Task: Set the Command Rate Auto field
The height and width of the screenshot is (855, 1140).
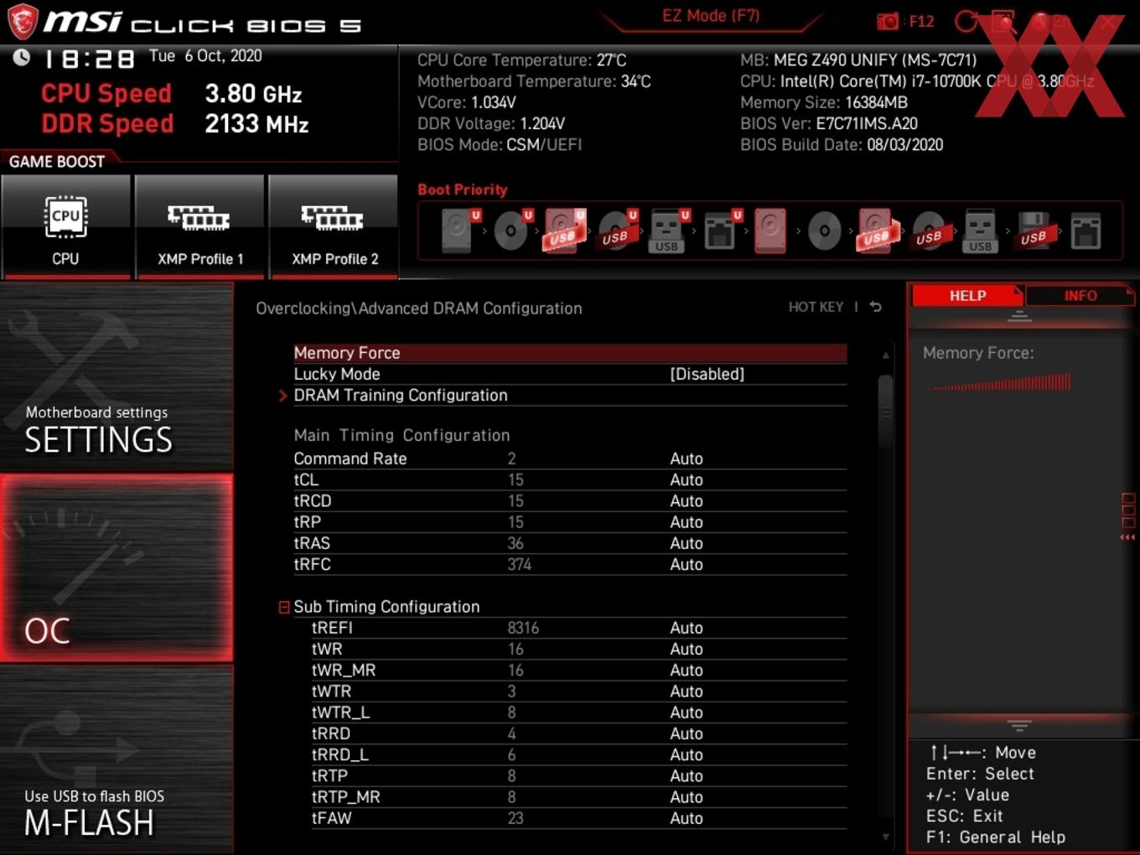Action: pyautogui.click(x=687, y=459)
